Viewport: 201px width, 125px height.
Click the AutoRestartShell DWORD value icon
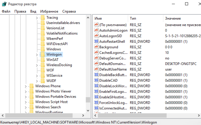pyautogui.click(x=96, y=41)
